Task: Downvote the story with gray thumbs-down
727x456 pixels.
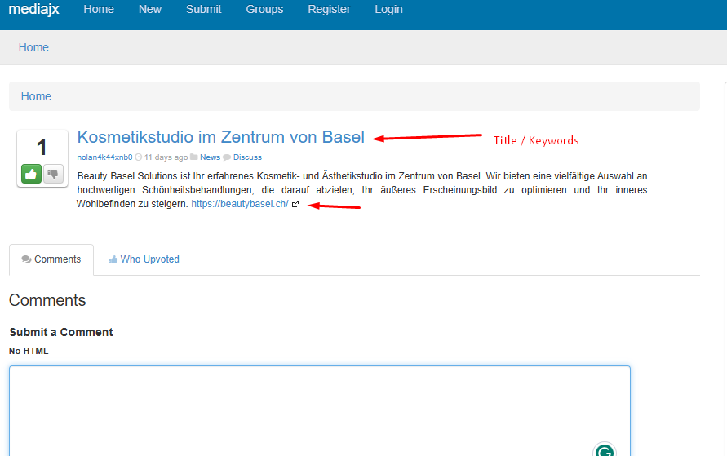Action: click(x=53, y=174)
